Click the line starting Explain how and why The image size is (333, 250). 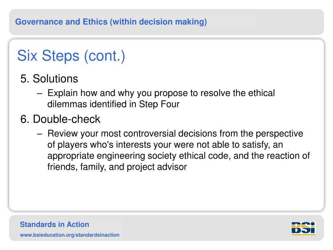tap(161, 93)
